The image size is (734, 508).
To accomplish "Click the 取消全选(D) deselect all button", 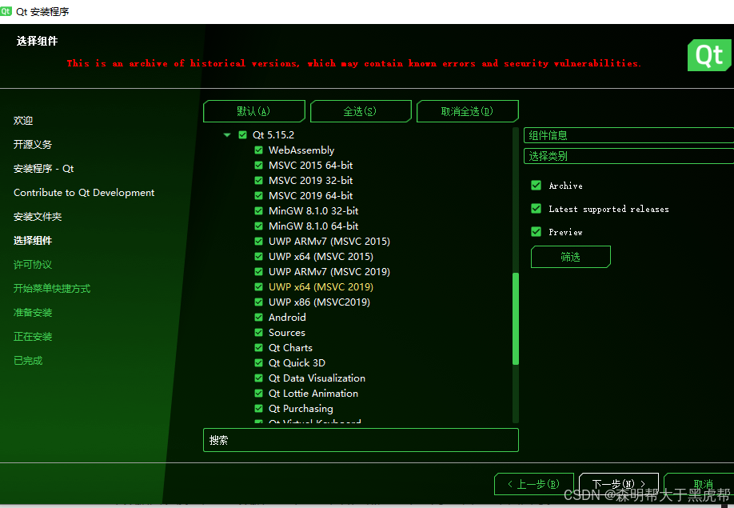I will pyautogui.click(x=467, y=111).
